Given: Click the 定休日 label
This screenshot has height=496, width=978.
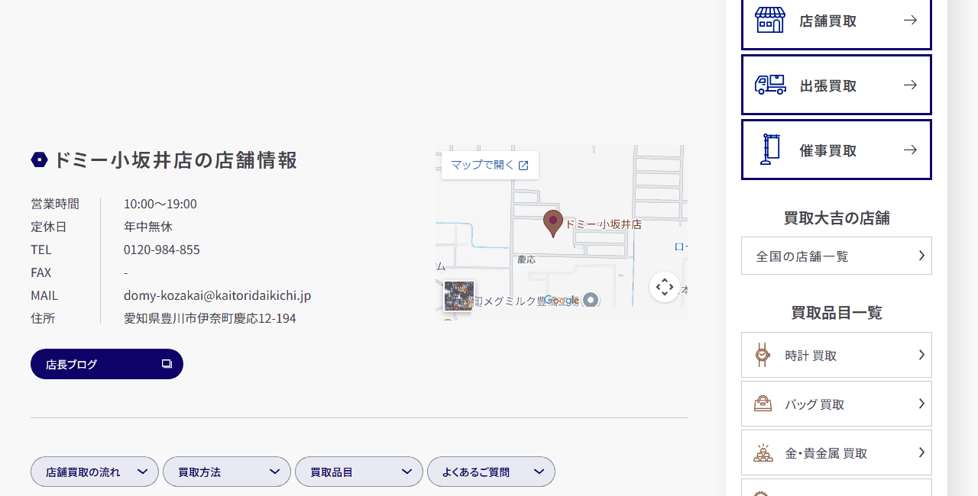Looking at the screenshot, I should coord(49,227).
